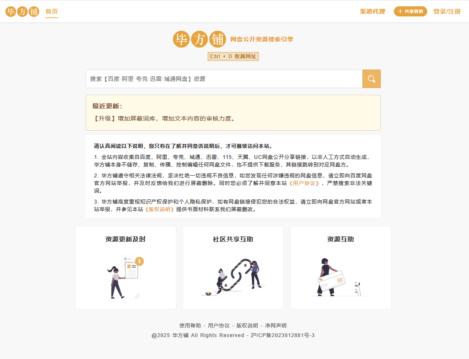Open 版权说明 in the footer
The width and height of the screenshot is (469, 359).
coord(247,326)
